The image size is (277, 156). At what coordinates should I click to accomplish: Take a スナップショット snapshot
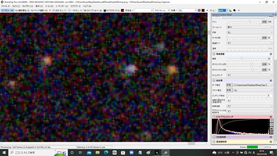coord(93,10)
